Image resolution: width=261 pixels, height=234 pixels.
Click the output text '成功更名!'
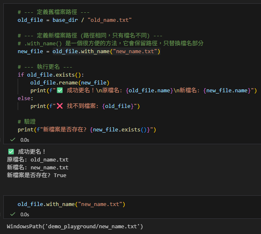[x=32, y=152]
